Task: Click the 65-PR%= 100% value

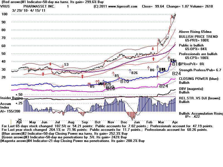Action: tap(197, 40)
